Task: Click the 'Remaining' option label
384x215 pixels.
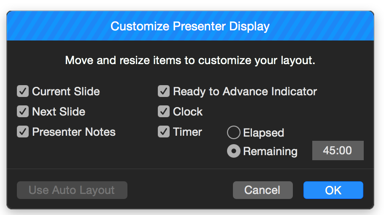Action: (x=270, y=151)
